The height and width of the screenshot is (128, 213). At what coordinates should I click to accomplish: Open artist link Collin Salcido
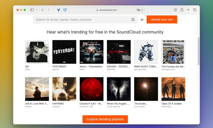coord(114,107)
